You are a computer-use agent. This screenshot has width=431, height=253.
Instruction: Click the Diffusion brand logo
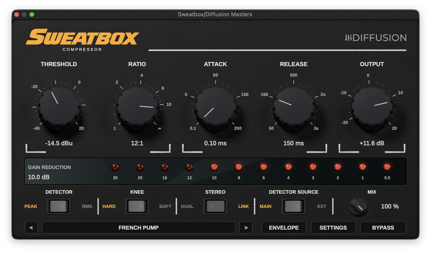click(x=376, y=38)
